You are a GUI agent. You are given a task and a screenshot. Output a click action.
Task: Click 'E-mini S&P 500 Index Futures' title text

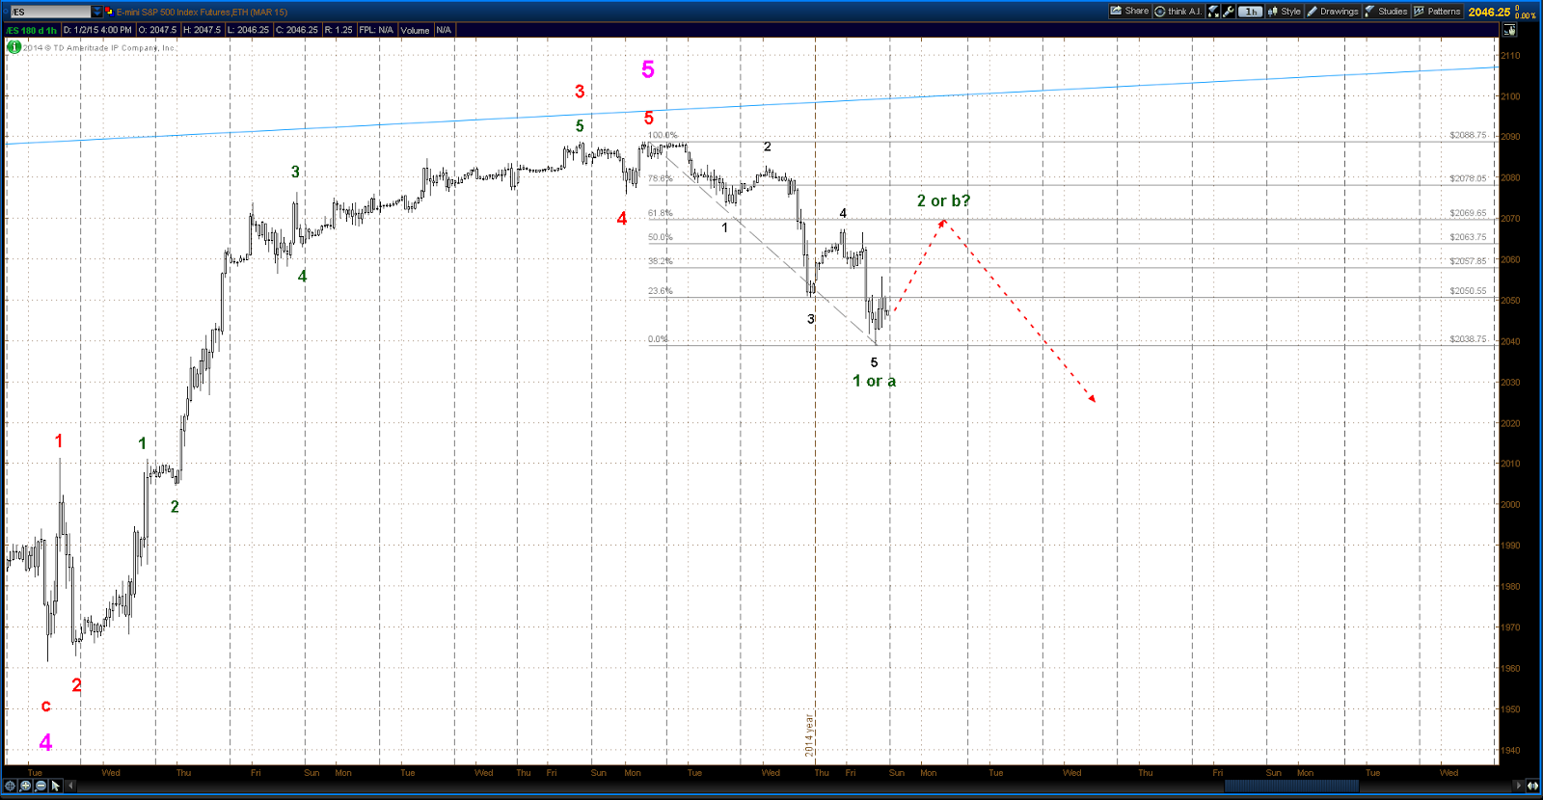pyautogui.click(x=174, y=12)
